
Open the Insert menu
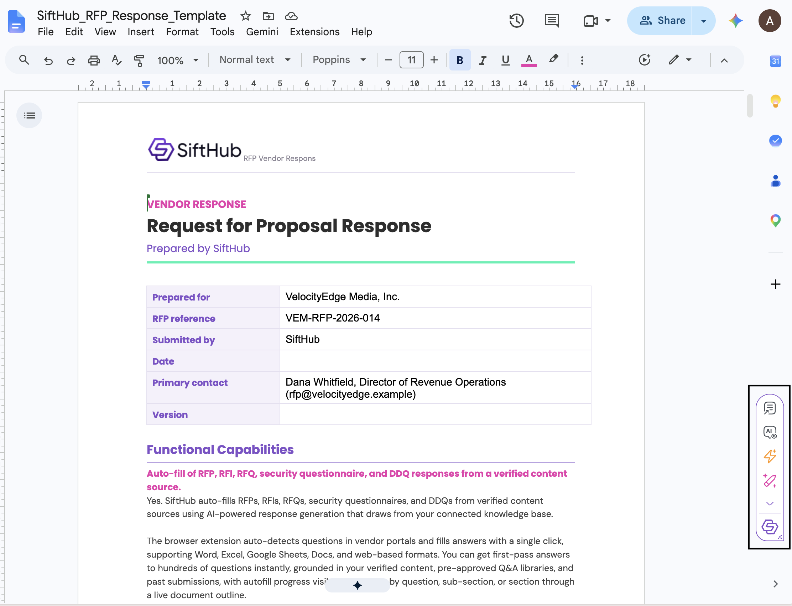point(141,32)
